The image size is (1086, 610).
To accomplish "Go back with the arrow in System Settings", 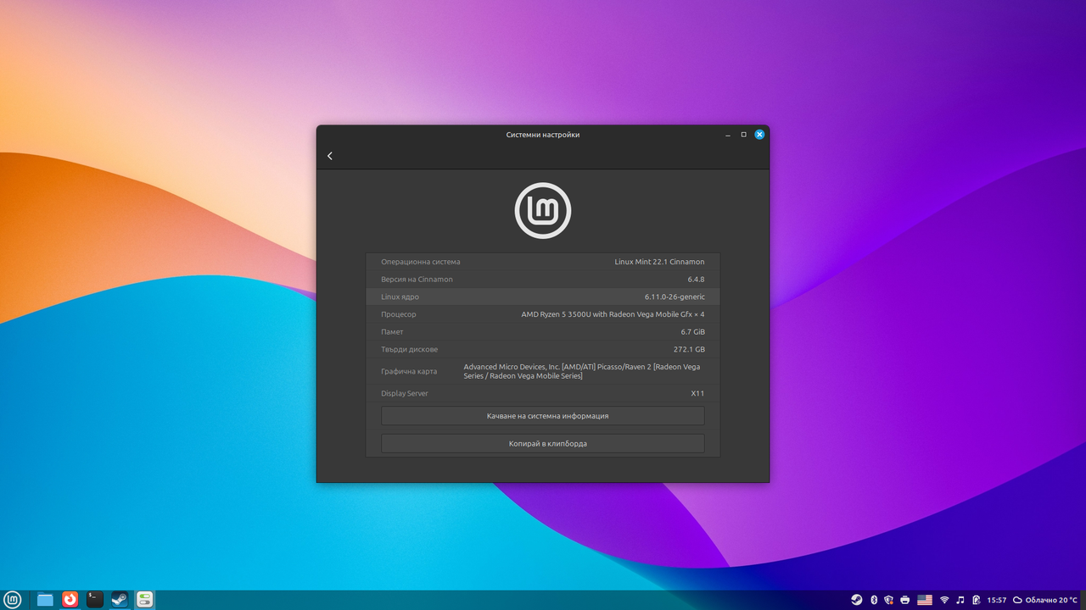I will [x=330, y=156].
